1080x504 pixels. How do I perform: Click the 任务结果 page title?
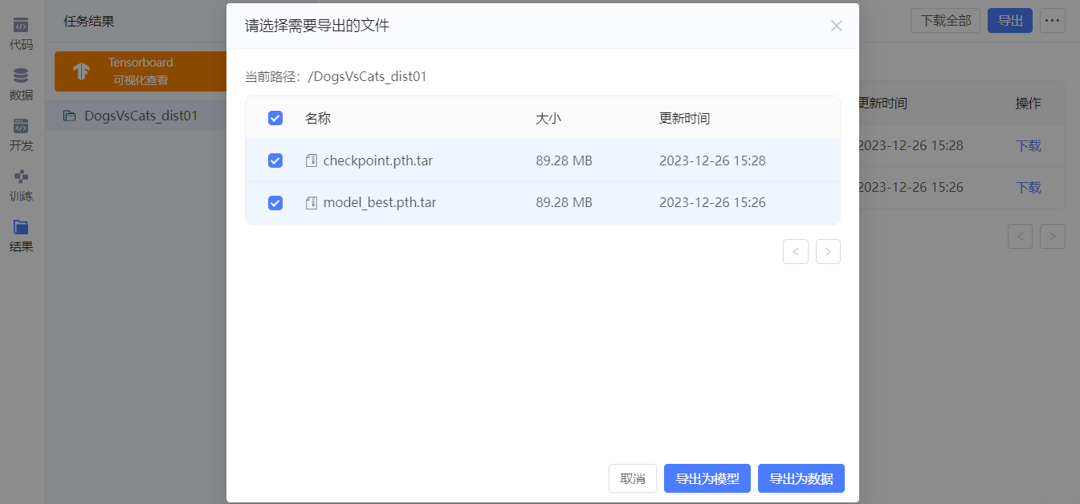tap(89, 22)
